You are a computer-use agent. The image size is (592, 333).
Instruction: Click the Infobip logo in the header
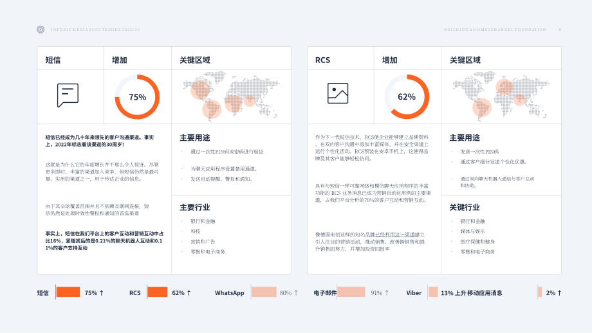(41, 30)
